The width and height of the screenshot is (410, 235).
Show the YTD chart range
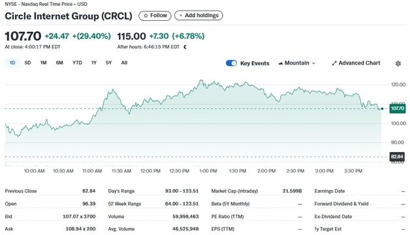click(x=77, y=63)
